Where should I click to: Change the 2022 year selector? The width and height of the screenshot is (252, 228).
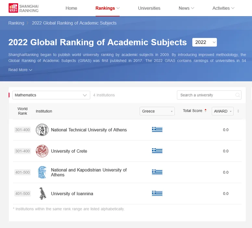click(205, 42)
